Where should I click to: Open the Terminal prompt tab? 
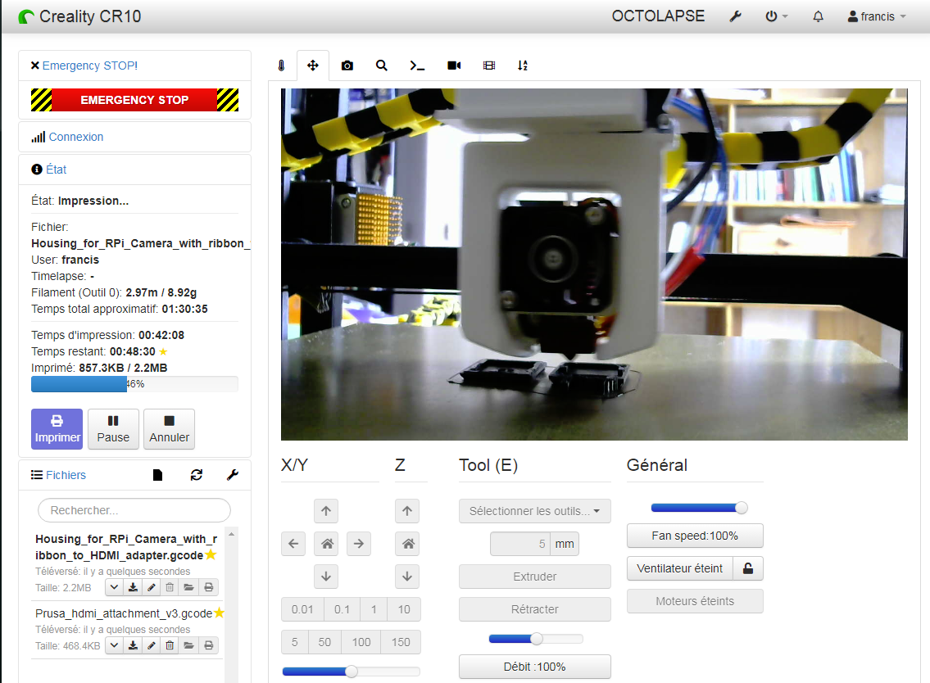coord(417,66)
